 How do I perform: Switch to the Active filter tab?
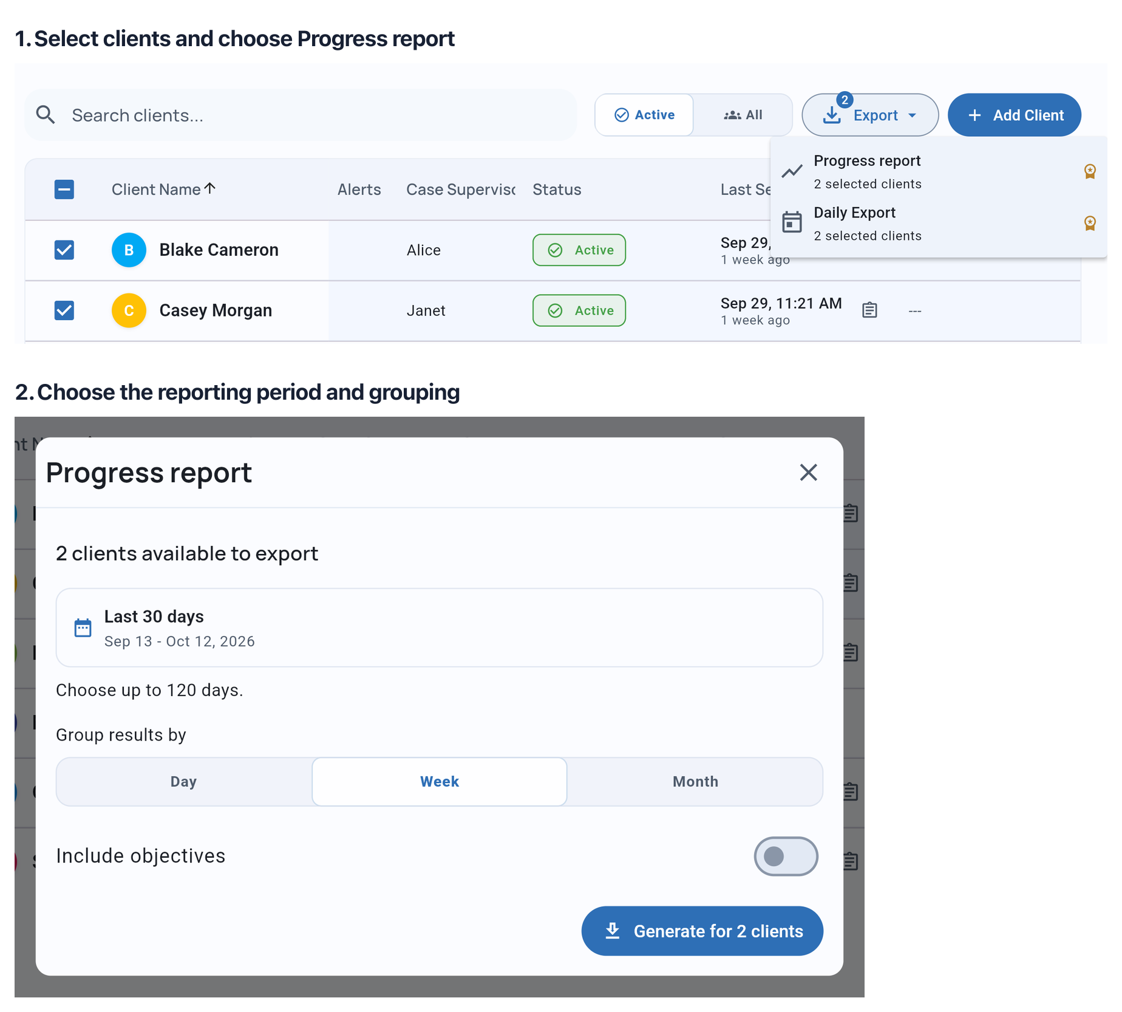coord(644,115)
